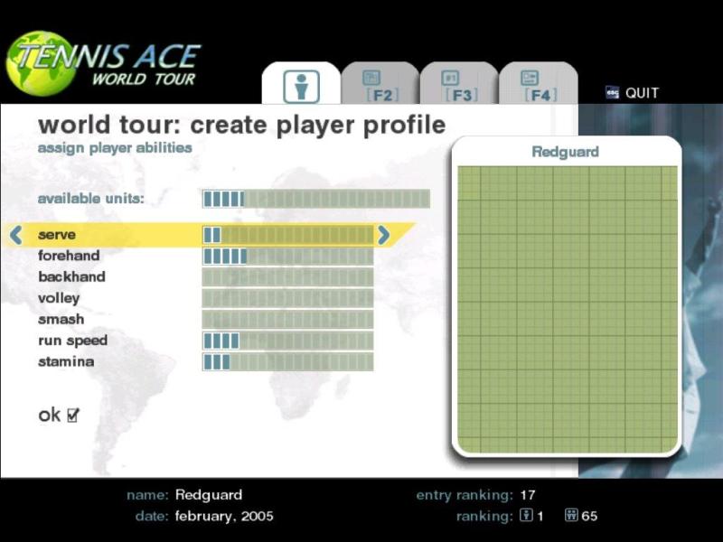The width and height of the screenshot is (723, 542).
Task: Click the serve ability bar
Action: pyautogui.click(x=287, y=236)
